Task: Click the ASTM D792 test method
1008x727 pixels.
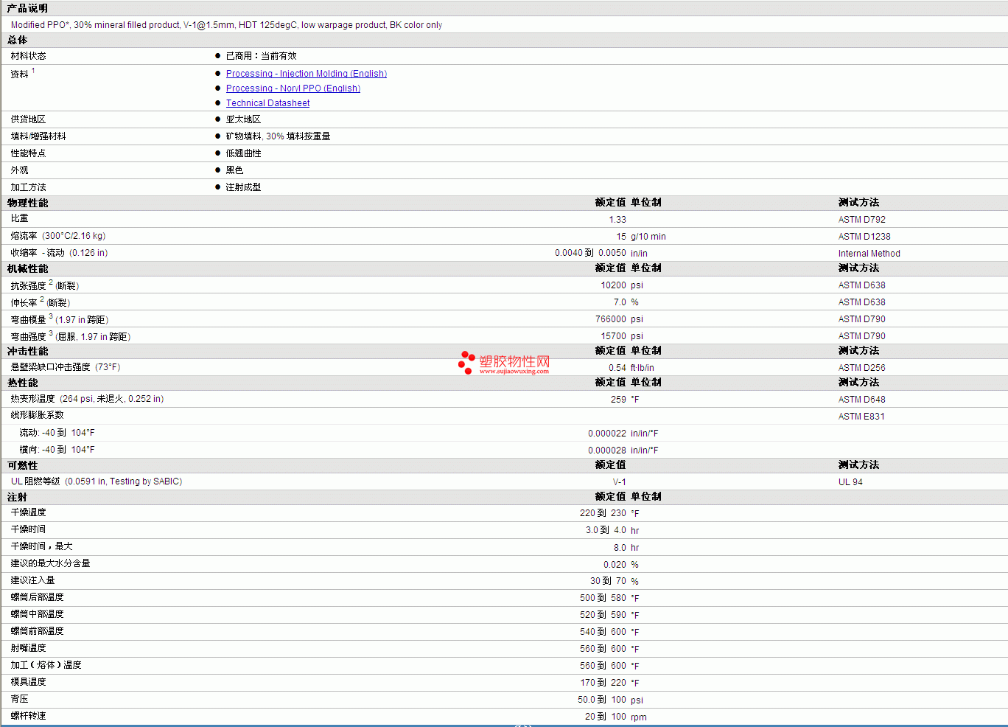Action: tap(862, 220)
